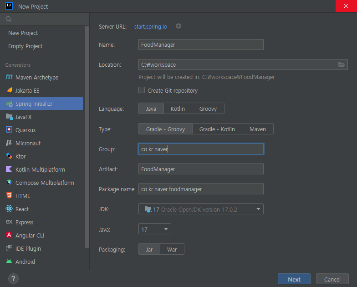The image size is (357, 287).
Task: Browse for location with folder icon
Action: pos(342,64)
